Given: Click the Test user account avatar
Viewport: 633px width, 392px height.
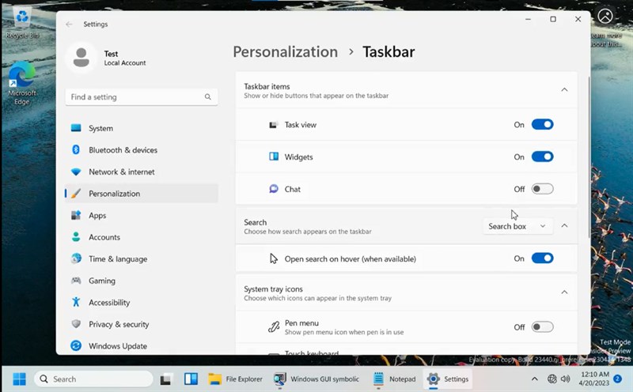Looking at the screenshot, I should (x=81, y=58).
